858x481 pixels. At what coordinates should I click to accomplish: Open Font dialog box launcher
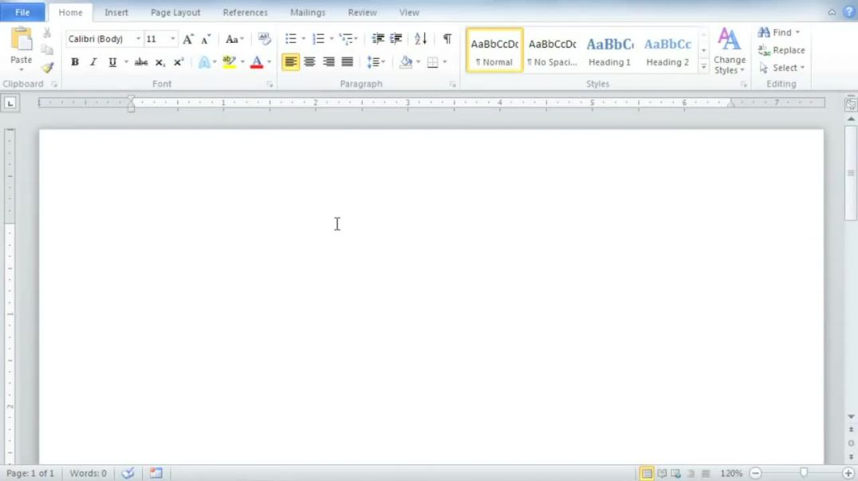(270, 84)
